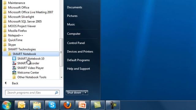The width and height of the screenshot is (196, 110).
Task: Click the Start orb on the taskbar
Action: click(x=6, y=105)
